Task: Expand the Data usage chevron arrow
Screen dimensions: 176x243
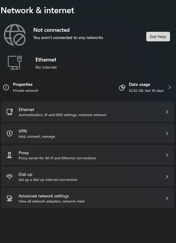Action: (x=170, y=87)
